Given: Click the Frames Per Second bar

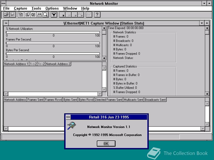Looking at the screenshot, I should tap(53, 43).
